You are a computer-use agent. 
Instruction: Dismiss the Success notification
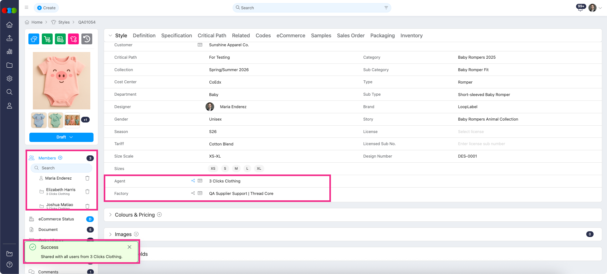point(130,247)
